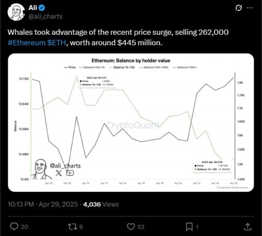Click the blue verified badge next to Ali
This screenshot has width=262, height=236.
point(42,8)
